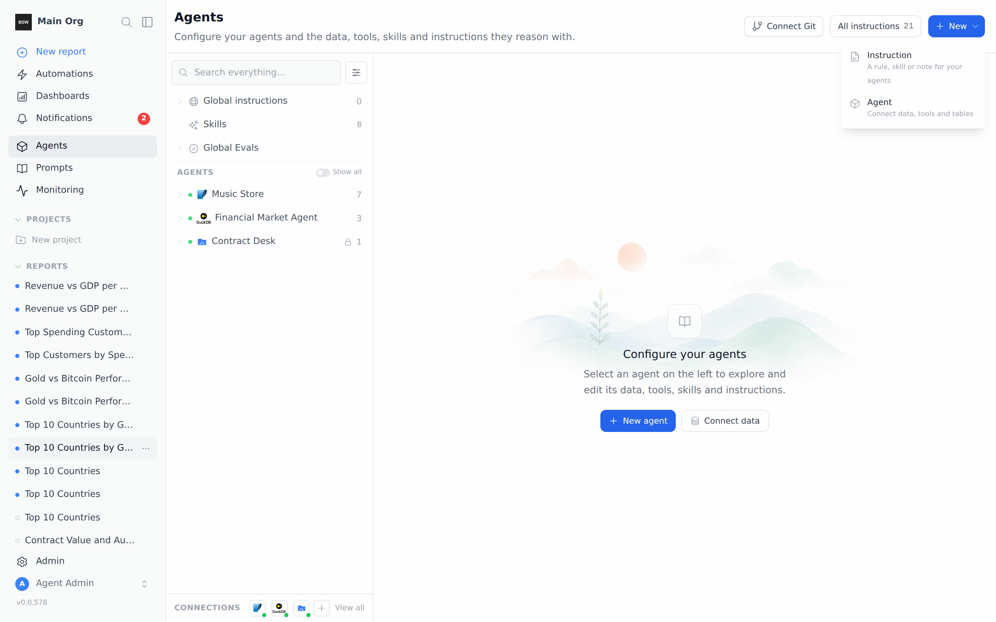Start a New report

point(82,52)
